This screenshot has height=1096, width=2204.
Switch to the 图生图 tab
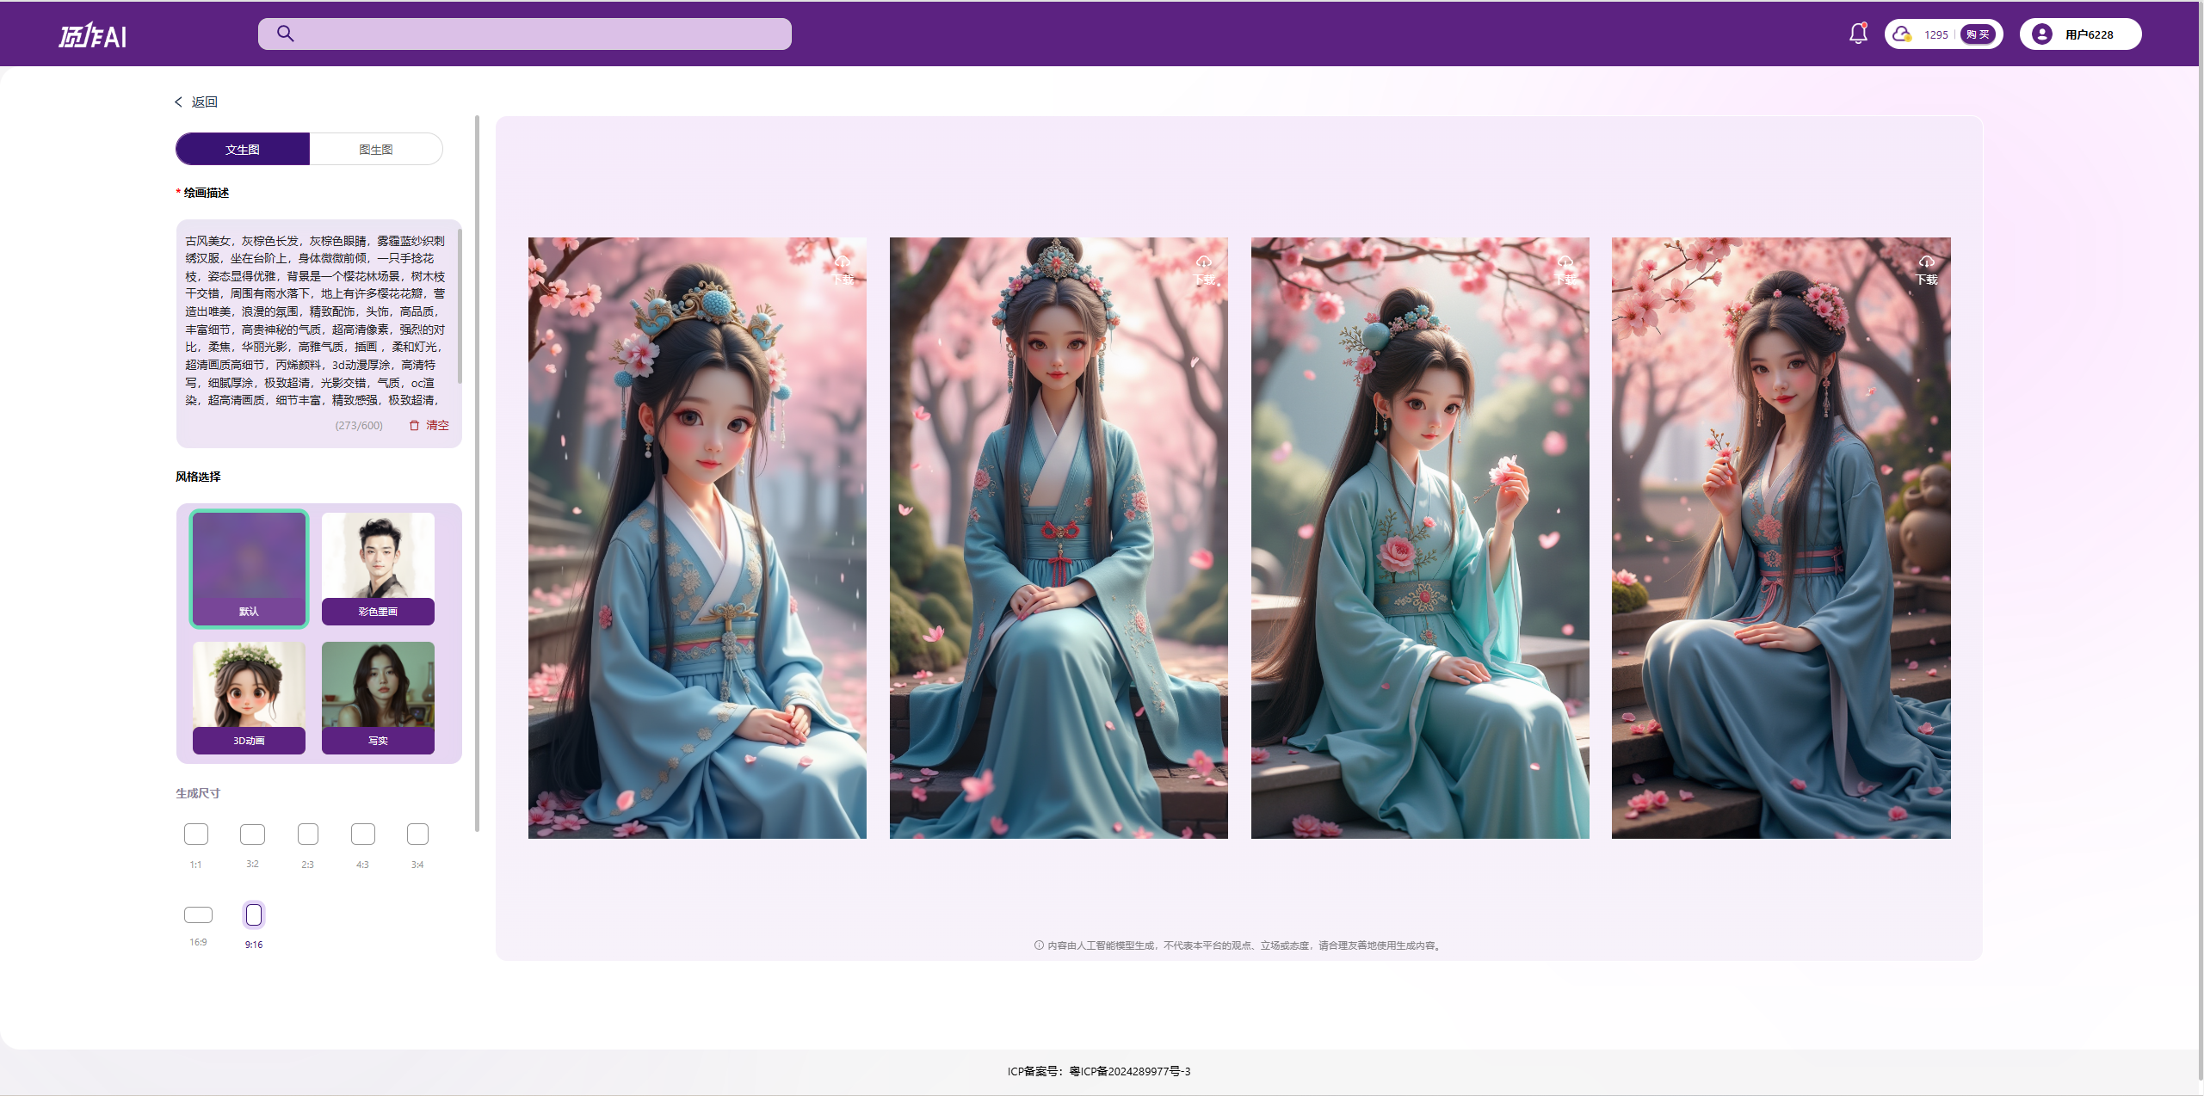(375, 148)
